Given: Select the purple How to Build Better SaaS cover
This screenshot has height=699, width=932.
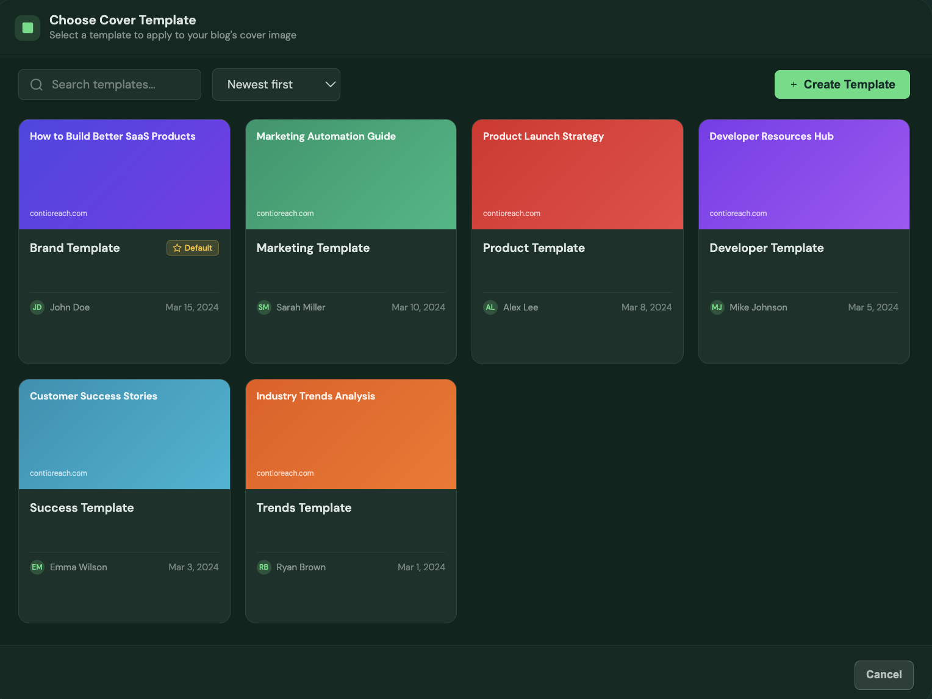Looking at the screenshot, I should coord(124,175).
